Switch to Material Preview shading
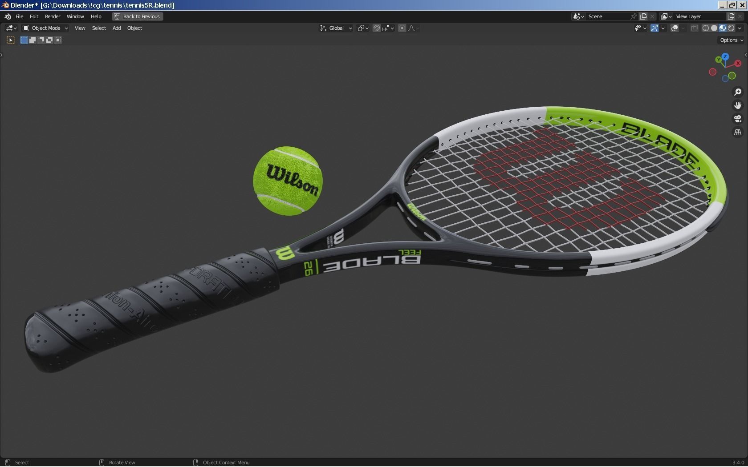The width and height of the screenshot is (748, 467). pos(723,28)
